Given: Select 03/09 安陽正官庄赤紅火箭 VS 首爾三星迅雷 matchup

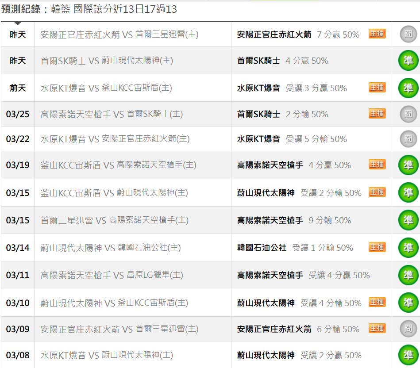Looking at the screenshot, I should click(x=119, y=329).
